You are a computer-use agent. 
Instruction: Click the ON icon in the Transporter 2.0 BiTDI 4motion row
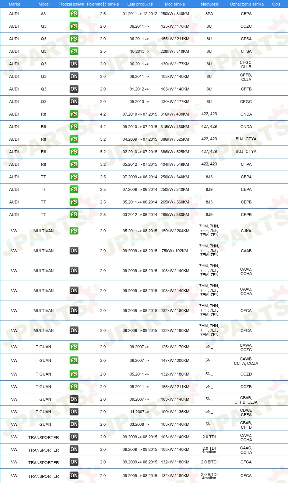click(74, 476)
